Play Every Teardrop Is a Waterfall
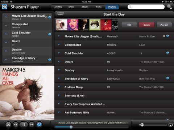The image size is (174, 130). point(114,104)
